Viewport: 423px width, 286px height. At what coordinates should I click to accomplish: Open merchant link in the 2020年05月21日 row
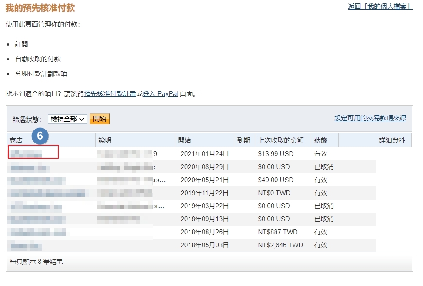37,180
